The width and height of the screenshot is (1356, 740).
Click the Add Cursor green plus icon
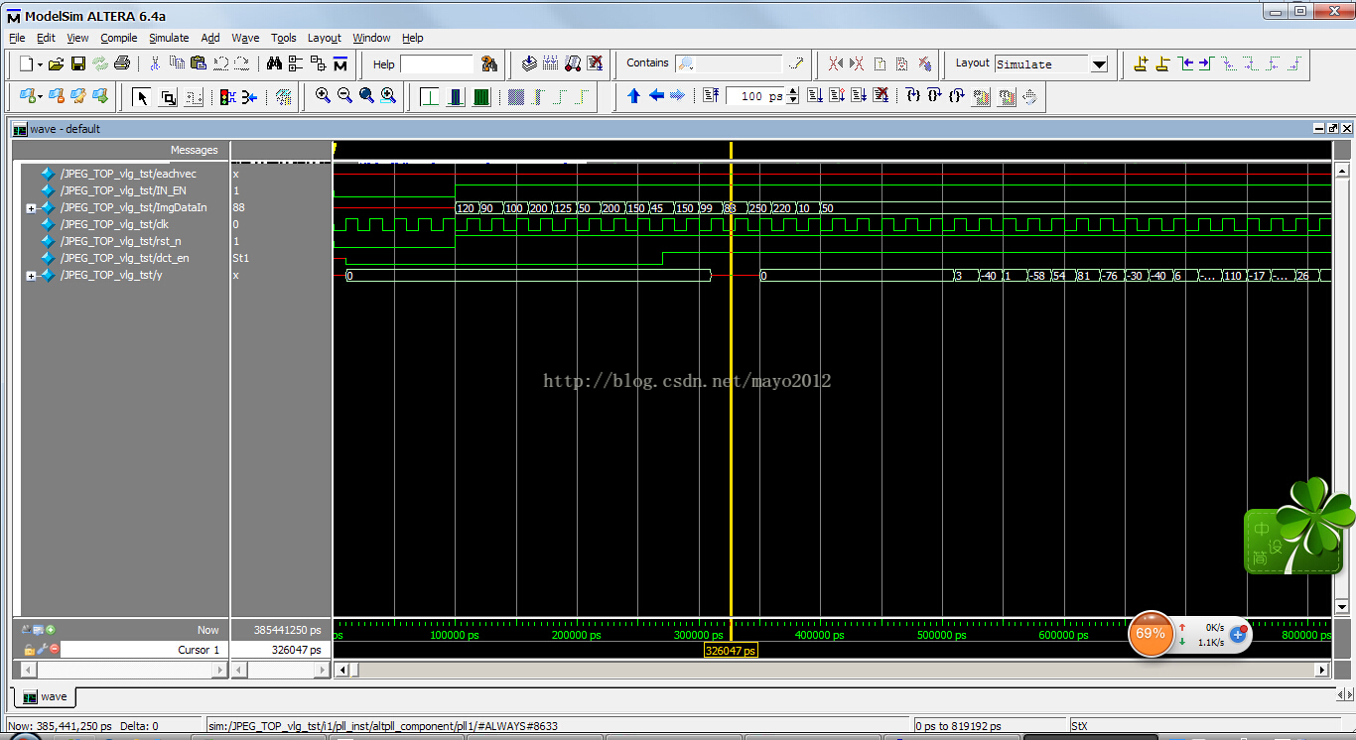coord(51,630)
